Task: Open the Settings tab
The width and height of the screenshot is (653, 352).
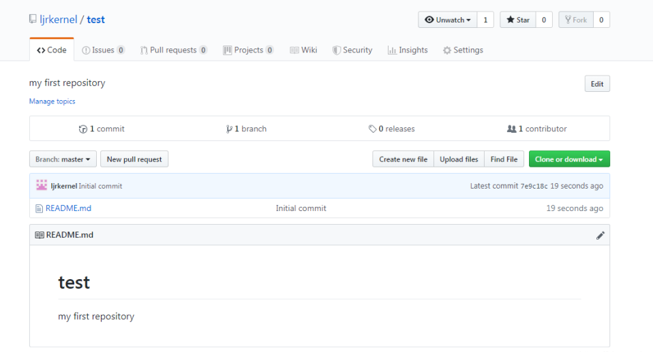Action: point(463,50)
